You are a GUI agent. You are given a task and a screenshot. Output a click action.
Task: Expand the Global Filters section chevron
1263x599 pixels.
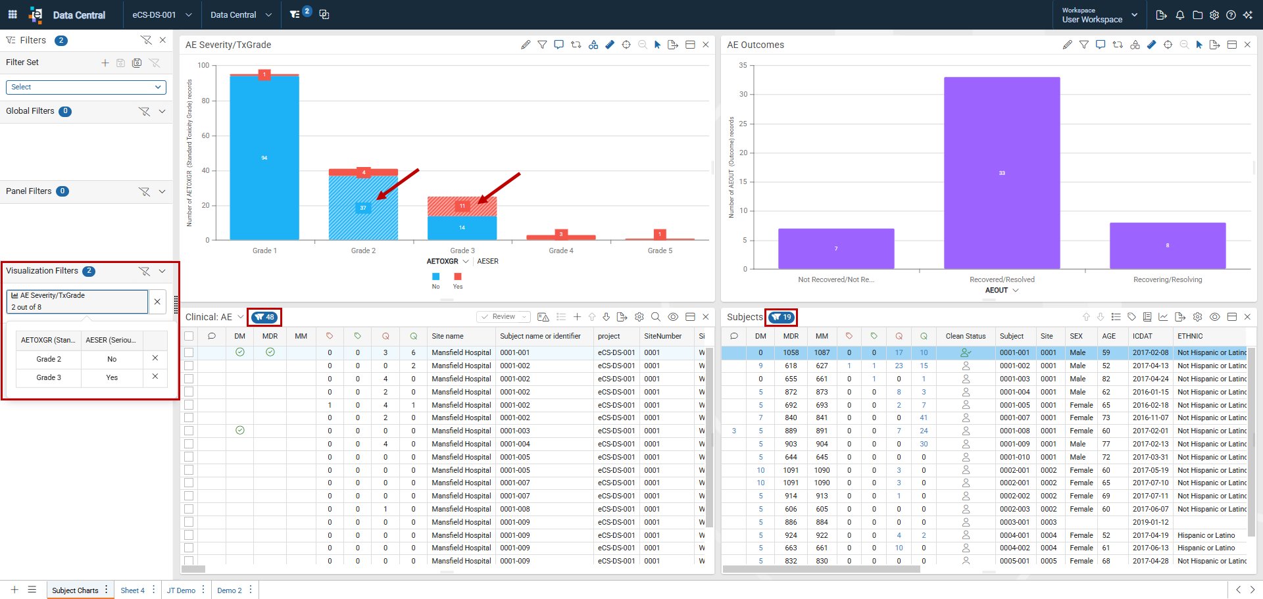tap(162, 111)
